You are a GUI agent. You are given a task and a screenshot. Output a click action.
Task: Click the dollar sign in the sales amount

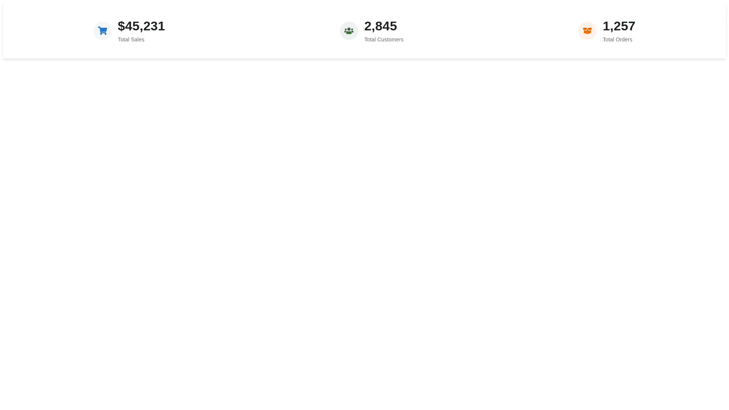pyautogui.click(x=121, y=26)
